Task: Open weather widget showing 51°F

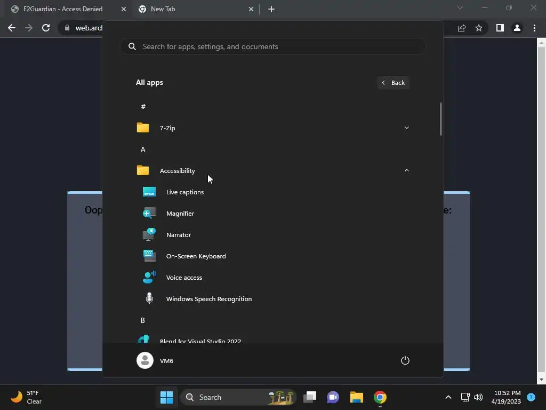Action: point(27,397)
